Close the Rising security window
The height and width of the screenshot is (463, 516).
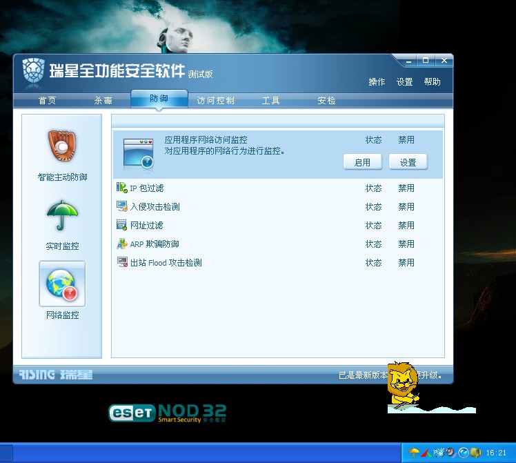point(444,61)
